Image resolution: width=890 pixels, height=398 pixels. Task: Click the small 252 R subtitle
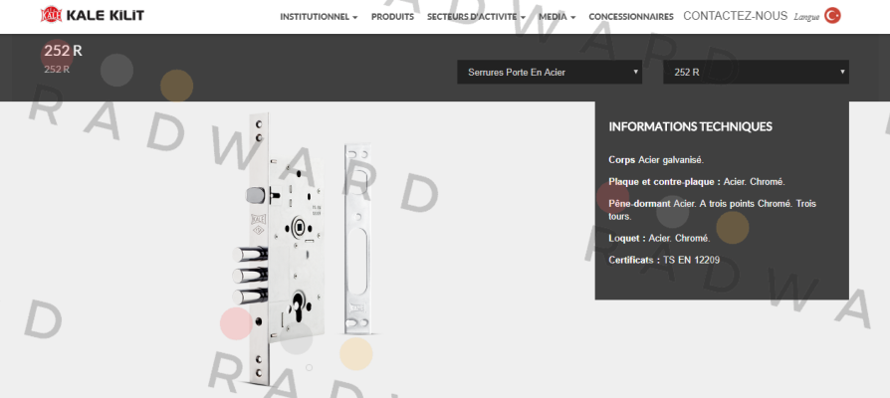[57, 70]
